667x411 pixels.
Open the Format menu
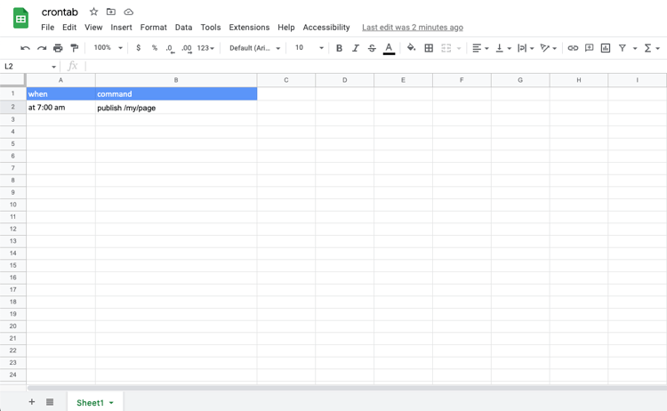(x=154, y=28)
